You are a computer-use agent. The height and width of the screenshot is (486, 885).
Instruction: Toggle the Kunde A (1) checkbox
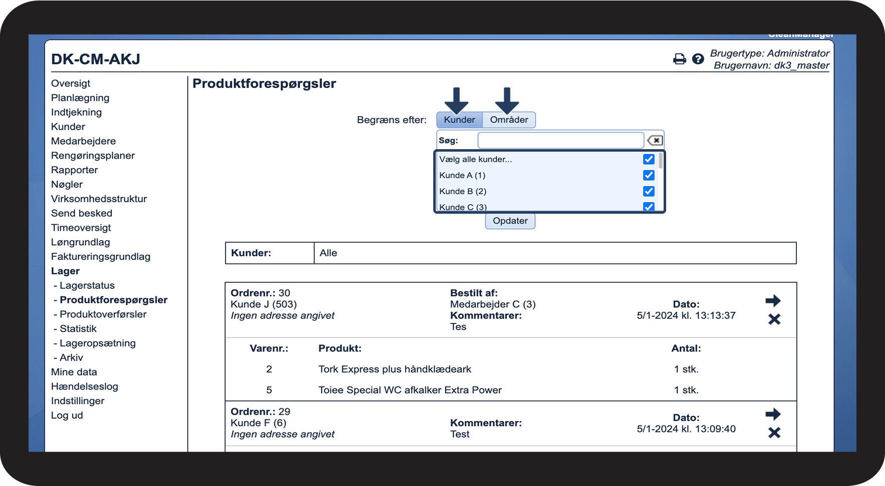click(x=649, y=175)
